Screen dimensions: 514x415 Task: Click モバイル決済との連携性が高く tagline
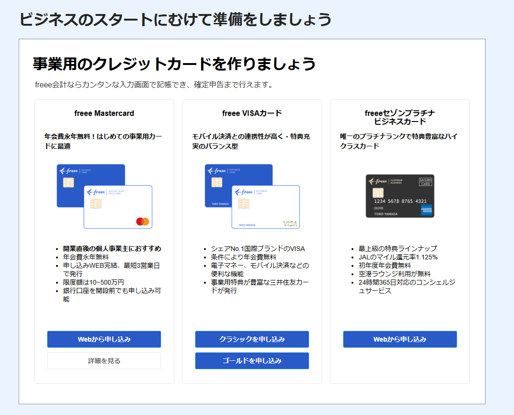tap(251, 141)
